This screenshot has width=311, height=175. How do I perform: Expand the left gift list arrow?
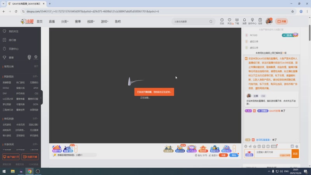pos(76,149)
